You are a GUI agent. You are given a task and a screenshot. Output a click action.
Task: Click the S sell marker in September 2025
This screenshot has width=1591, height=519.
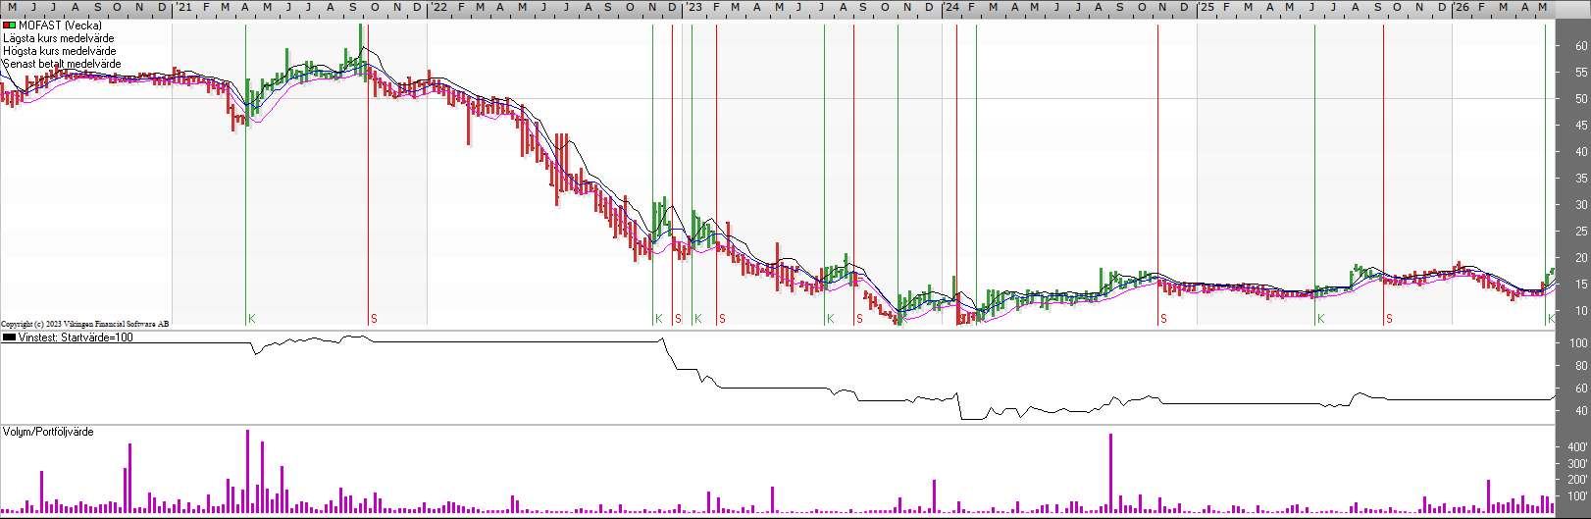point(1389,319)
